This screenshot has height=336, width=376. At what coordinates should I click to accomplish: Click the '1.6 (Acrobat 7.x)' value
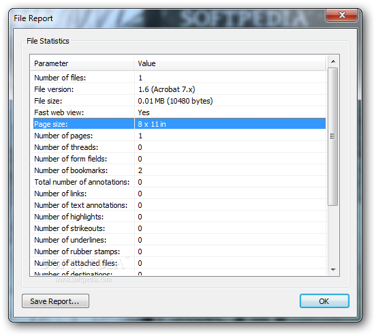(167, 89)
